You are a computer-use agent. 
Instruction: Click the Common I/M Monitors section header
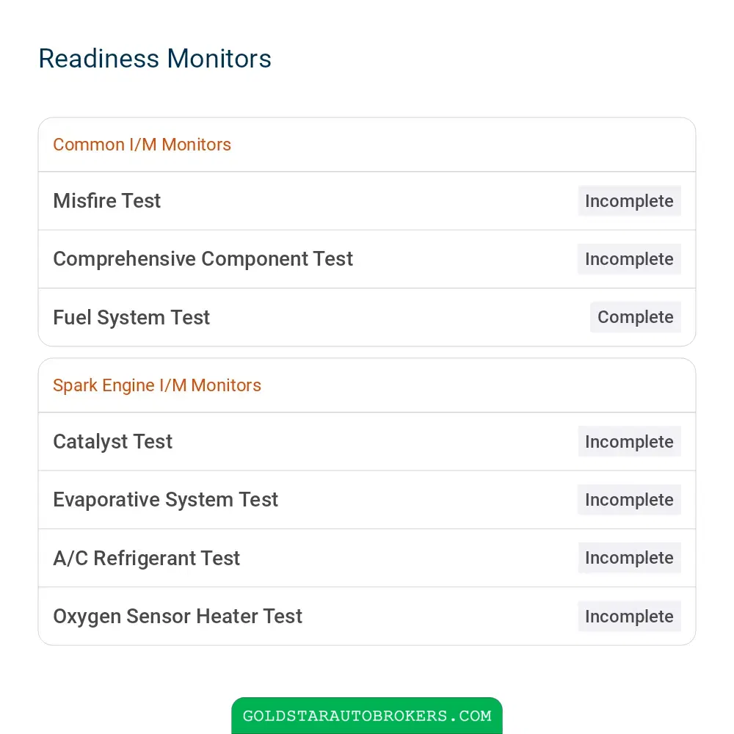[142, 145]
